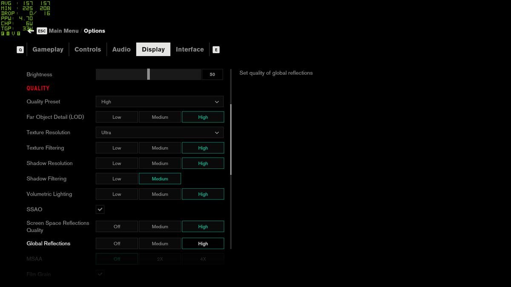The height and width of the screenshot is (287, 511).
Task: Click the 'Set quality of global reflections' description
Action: [276, 73]
